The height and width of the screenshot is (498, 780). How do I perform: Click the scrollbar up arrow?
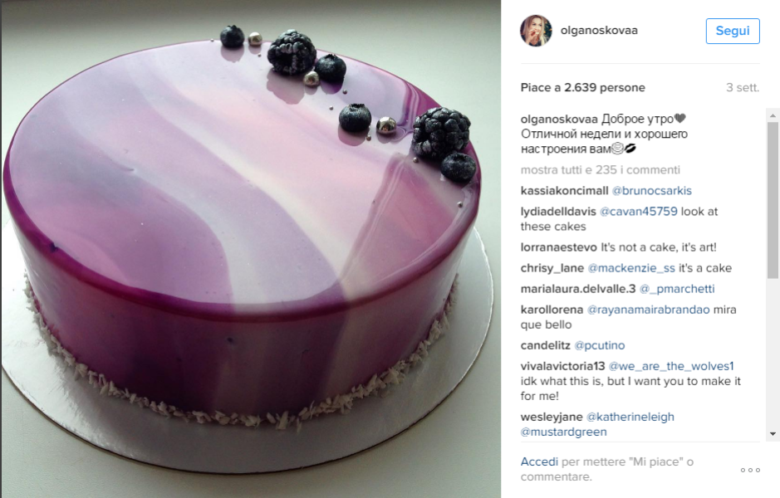click(x=773, y=115)
